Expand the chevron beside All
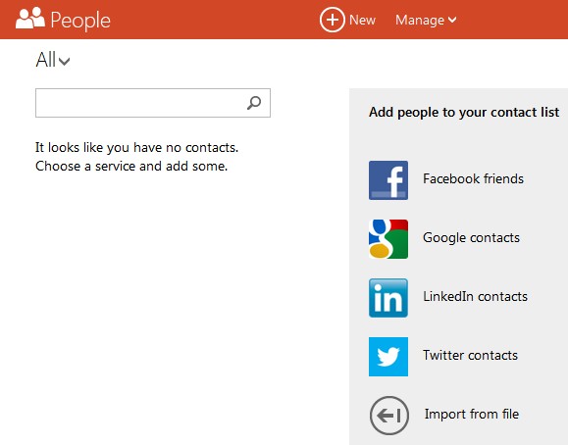 coord(64,61)
